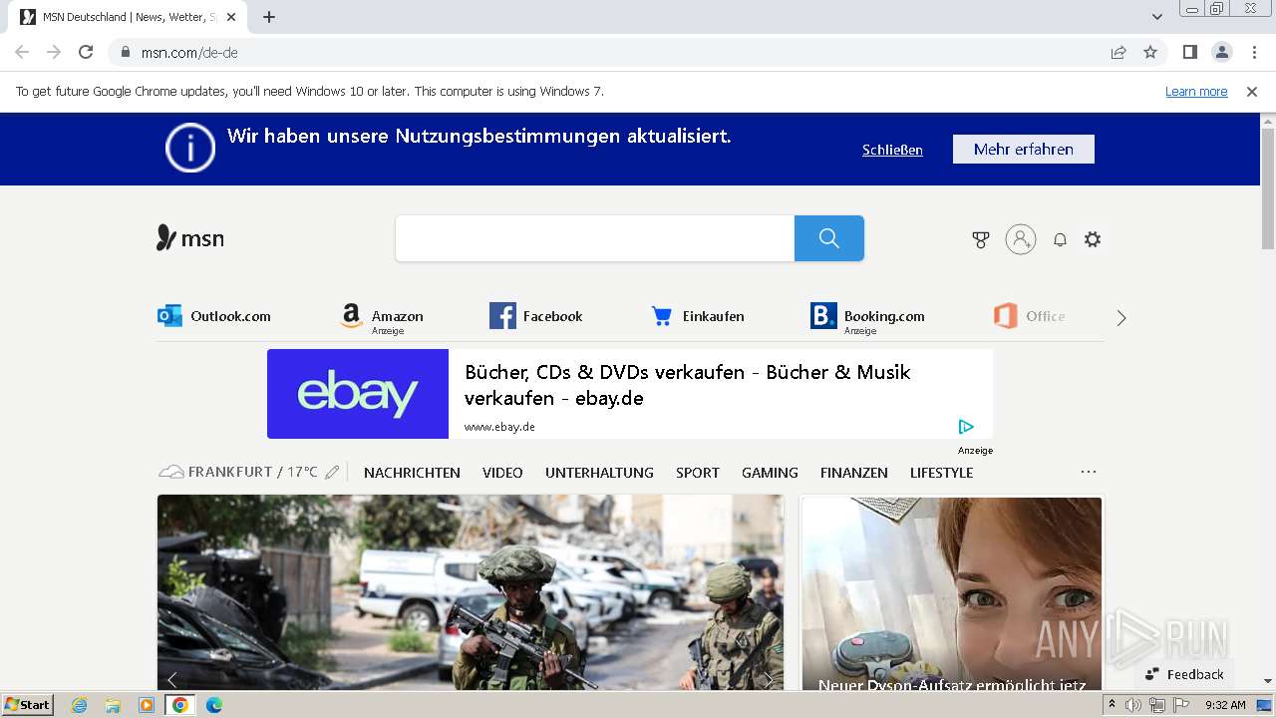Click the page vertical scrollbar thumb
Viewport: 1276px width, 718px height.
click(1268, 189)
